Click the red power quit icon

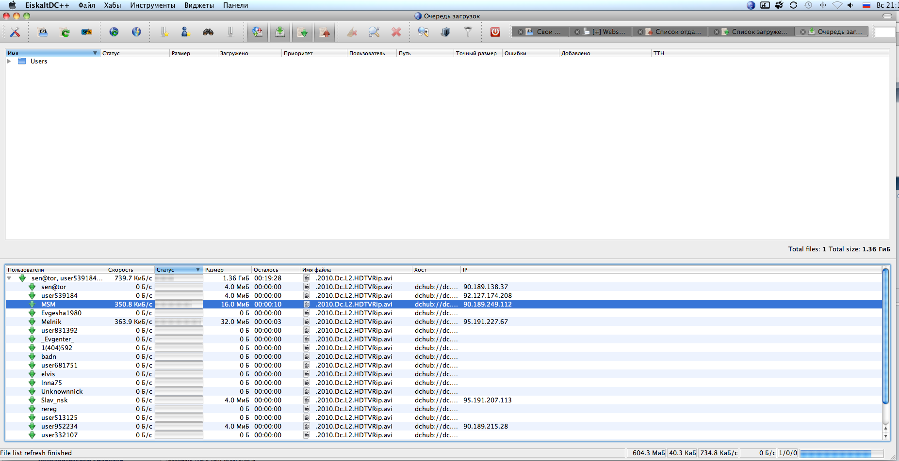495,32
